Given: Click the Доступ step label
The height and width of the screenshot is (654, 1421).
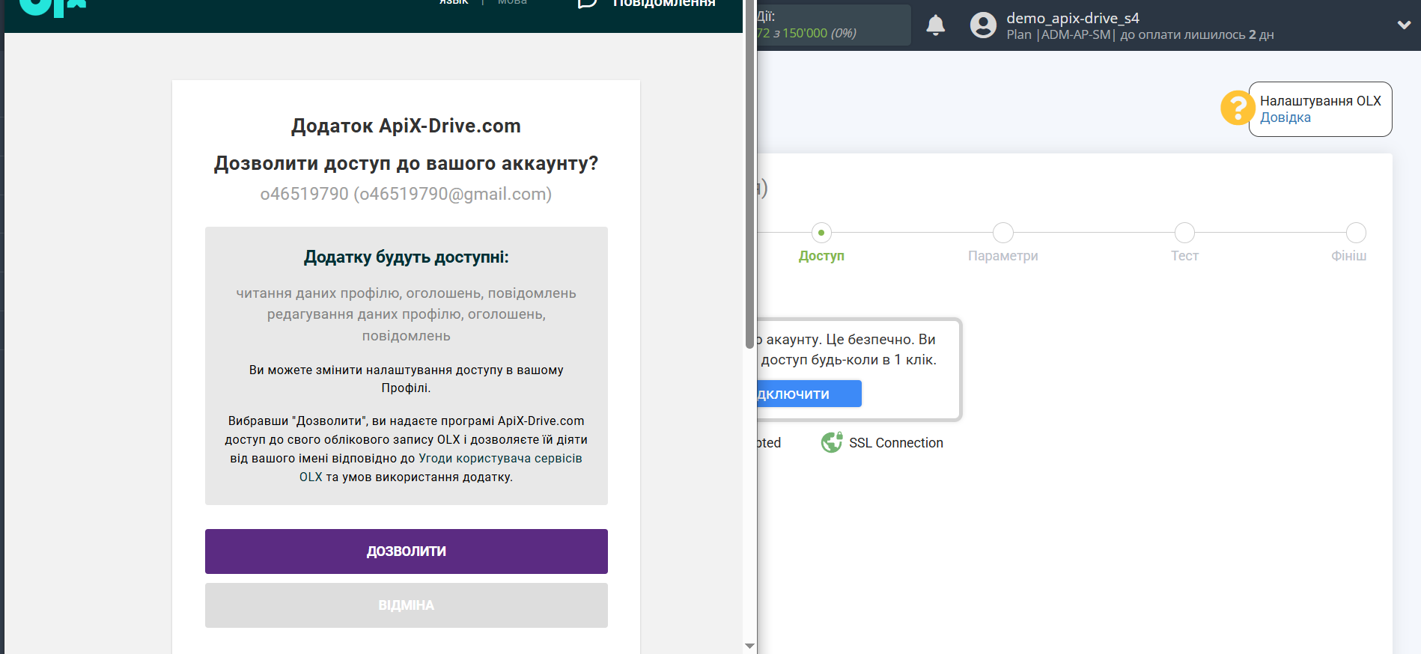Looking at the screenshot, I should 821,256.
